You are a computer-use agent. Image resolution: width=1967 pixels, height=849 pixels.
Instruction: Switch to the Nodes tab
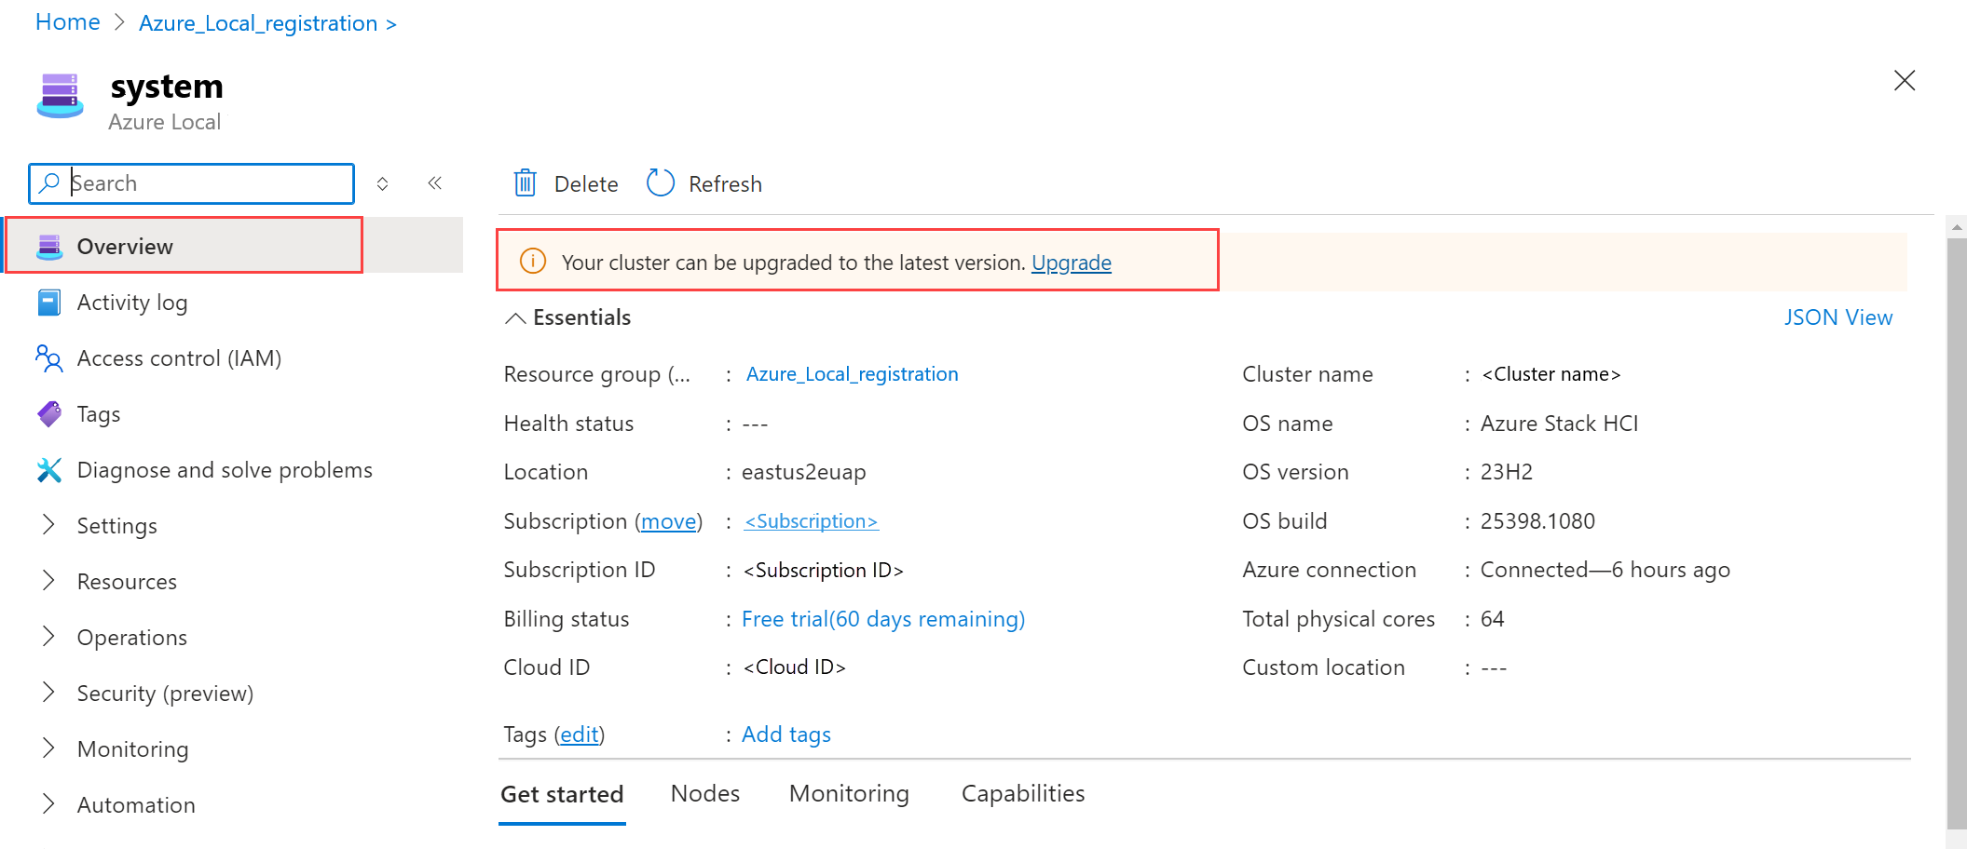click(704, 793)
